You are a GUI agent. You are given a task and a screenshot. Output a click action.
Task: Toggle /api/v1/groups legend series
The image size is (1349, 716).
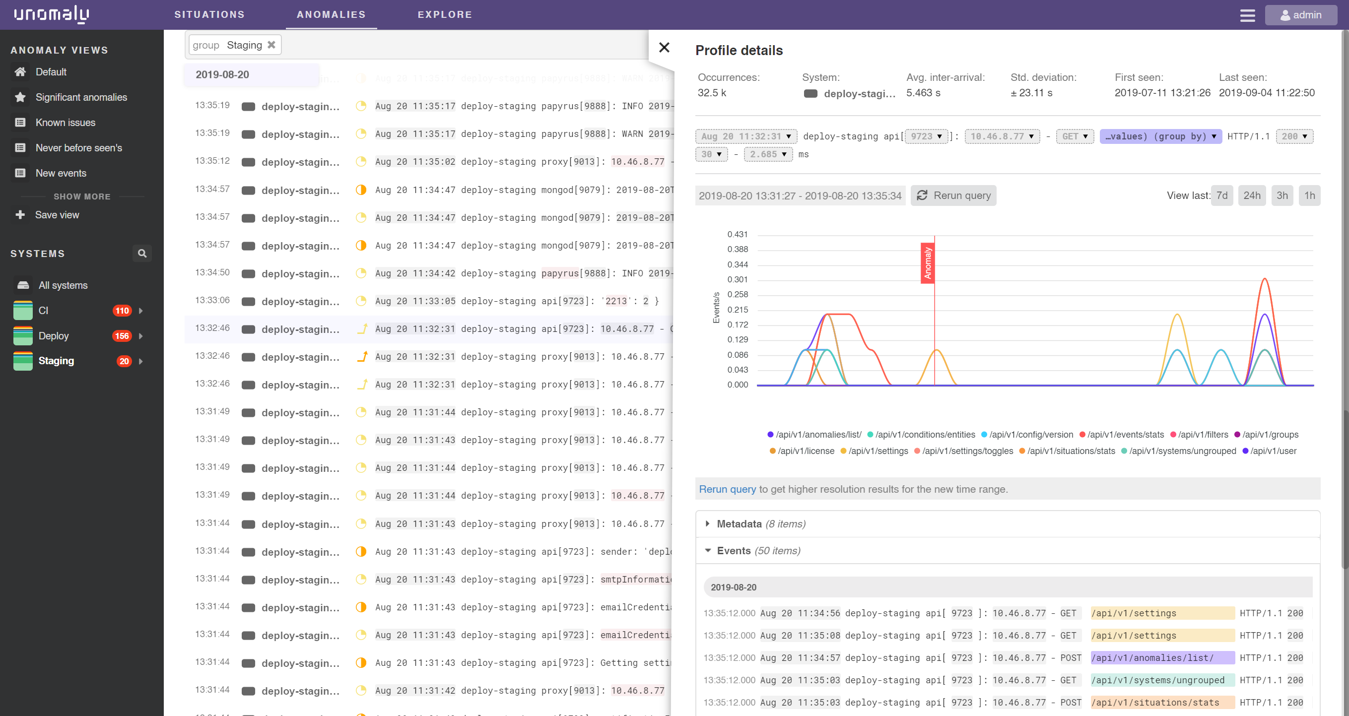1266,435
